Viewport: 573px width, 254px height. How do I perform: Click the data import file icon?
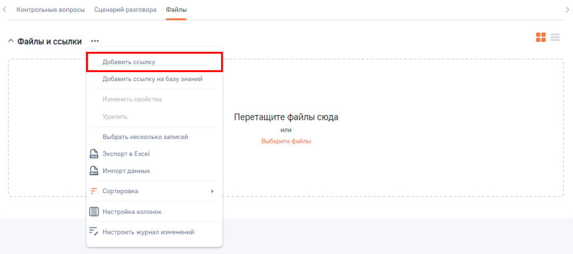94,171
